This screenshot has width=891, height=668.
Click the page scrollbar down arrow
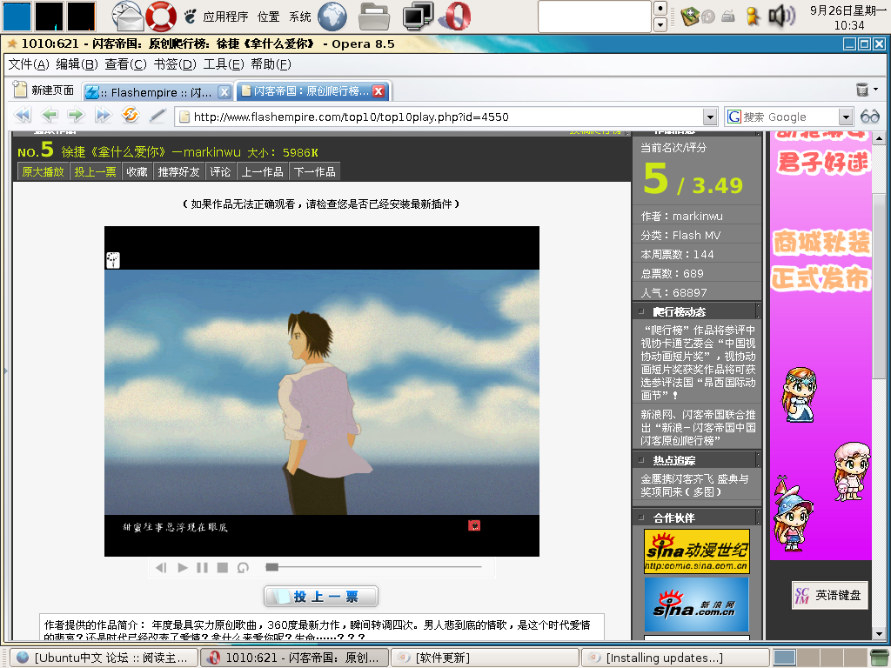click(x=879, y=634)
